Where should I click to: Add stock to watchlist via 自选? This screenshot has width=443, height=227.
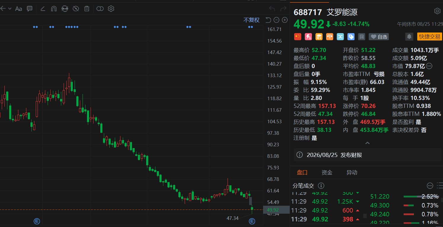coord(378,37)
